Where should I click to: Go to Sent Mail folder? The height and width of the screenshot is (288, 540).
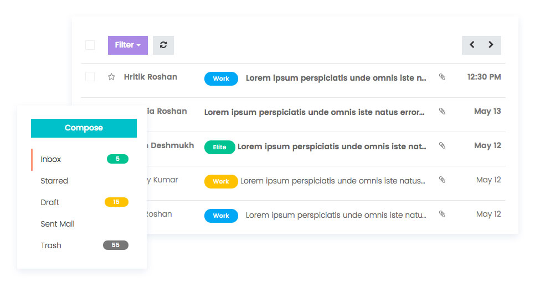(x=58, y=224)
